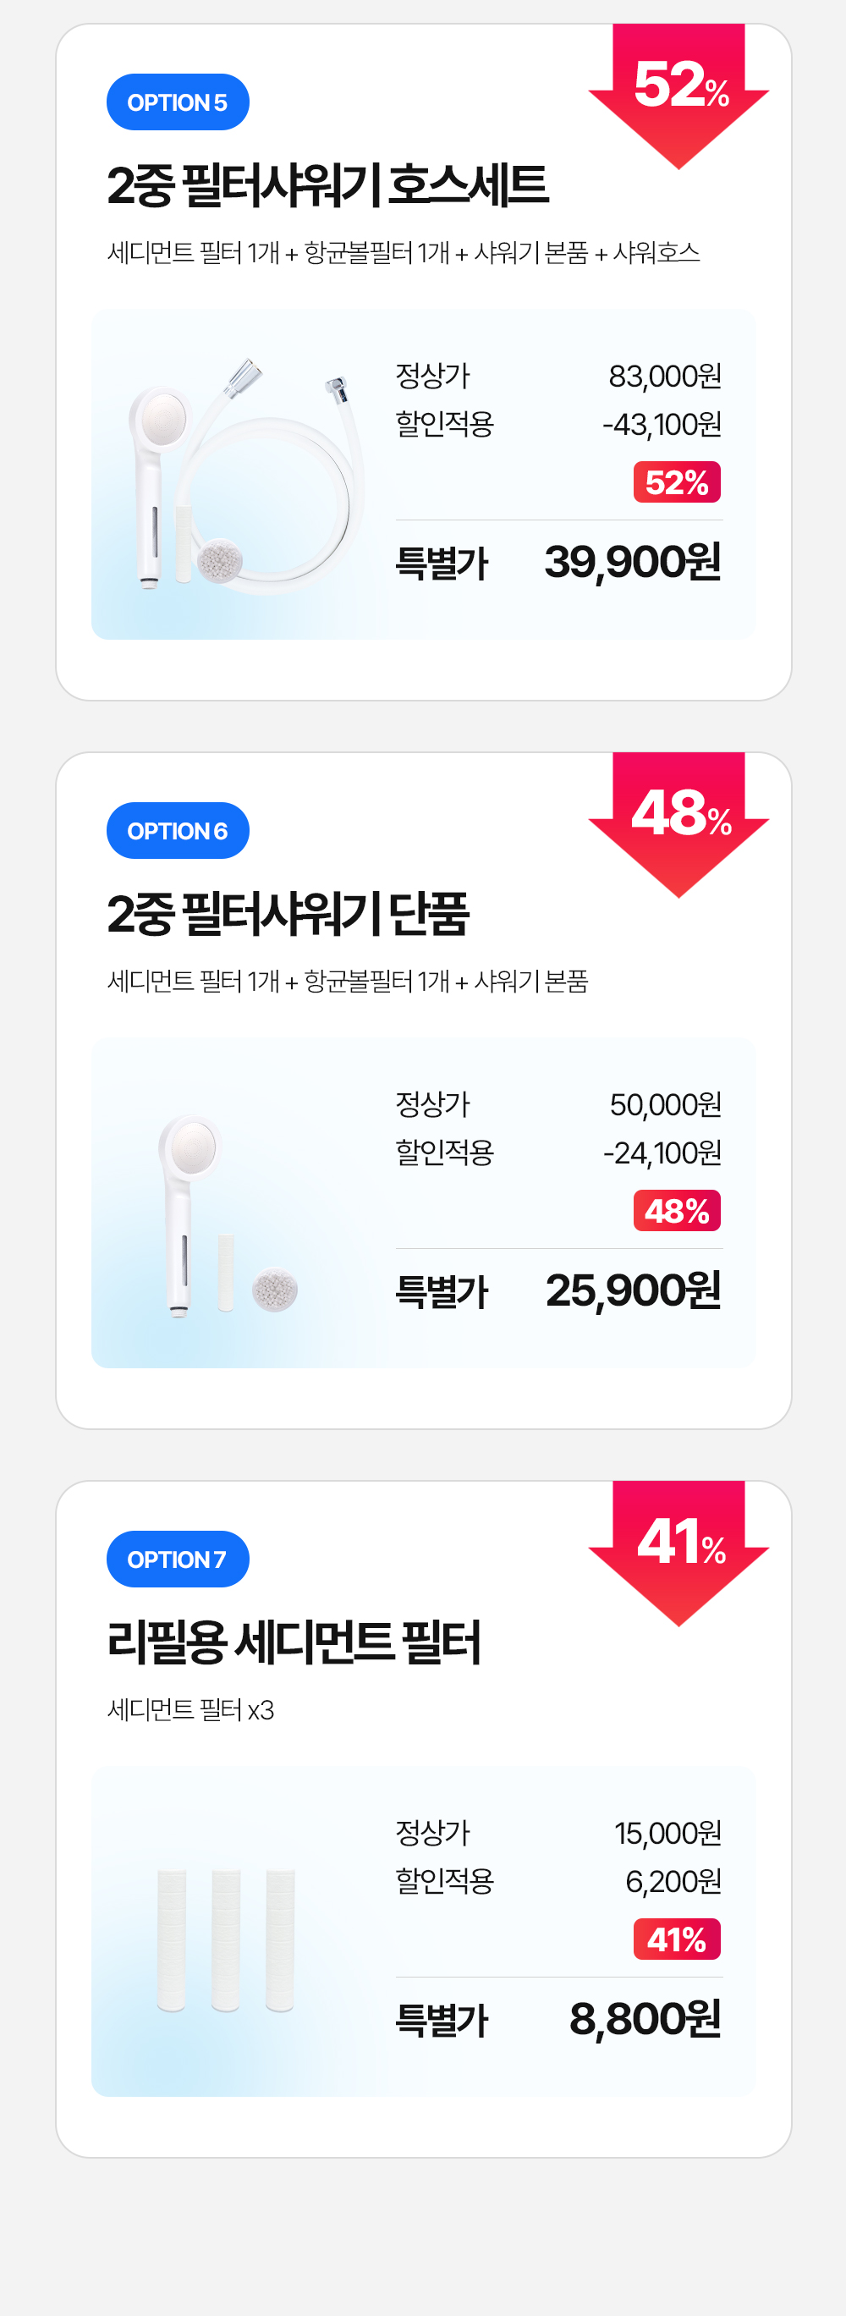Click the small red 48% discount tag

click(x=677, y=1211)
